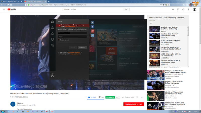
Task: Open a new browser tab
Action: 48,2
